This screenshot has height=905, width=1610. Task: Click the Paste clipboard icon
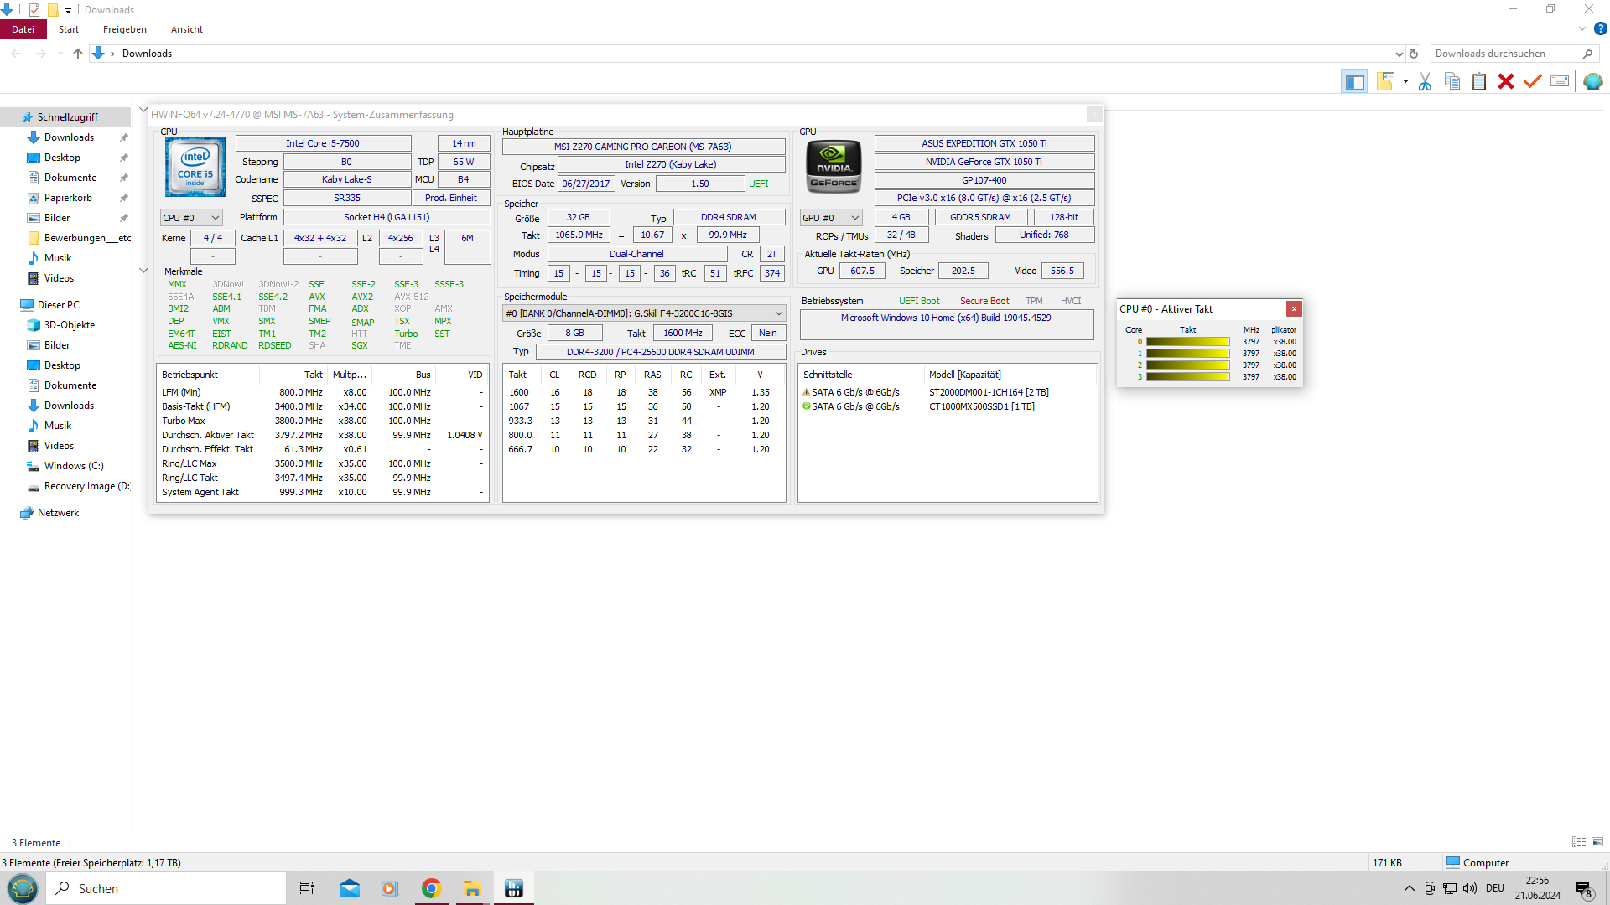point(1479,81)
